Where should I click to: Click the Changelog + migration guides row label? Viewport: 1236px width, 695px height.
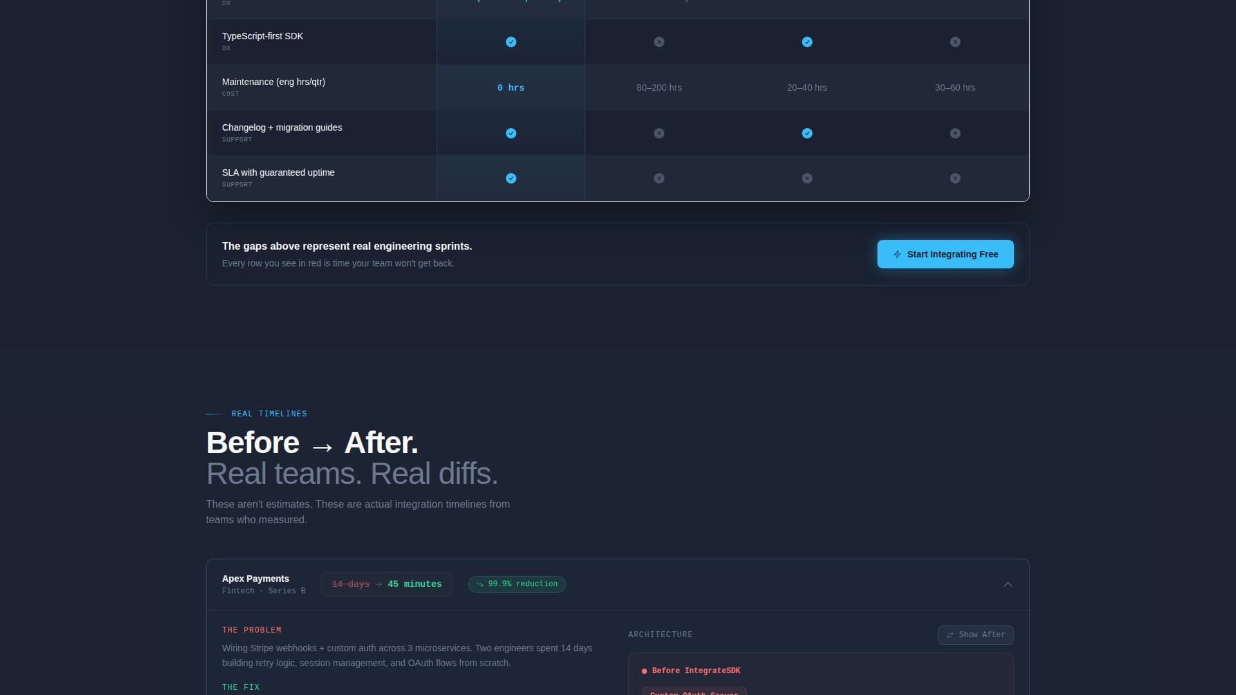282,127
